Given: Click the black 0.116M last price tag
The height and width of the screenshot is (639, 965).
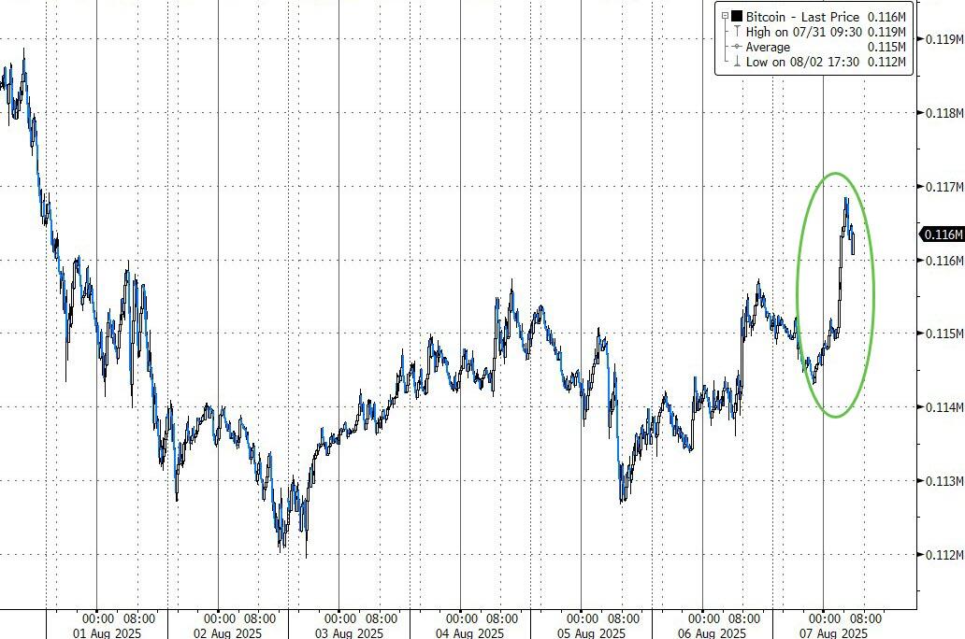Looking at the screenshot, I should click(x=943, y=234).
